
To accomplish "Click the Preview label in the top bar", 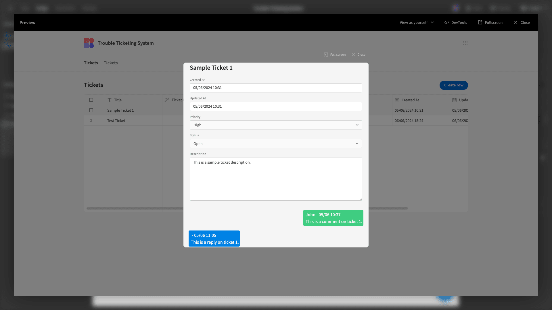I will coord(28,22).
